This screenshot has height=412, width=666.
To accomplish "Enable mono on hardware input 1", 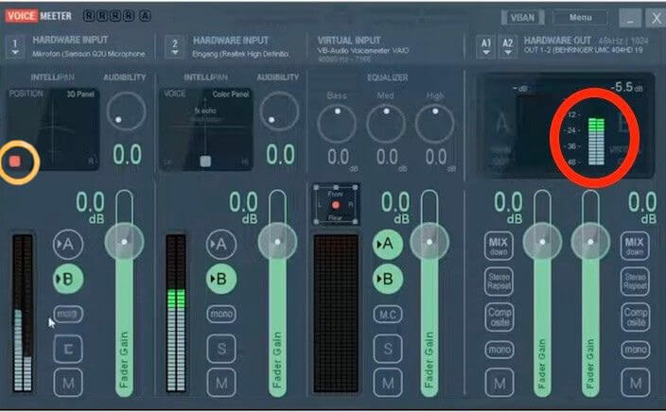I will (x=68, y=314).
